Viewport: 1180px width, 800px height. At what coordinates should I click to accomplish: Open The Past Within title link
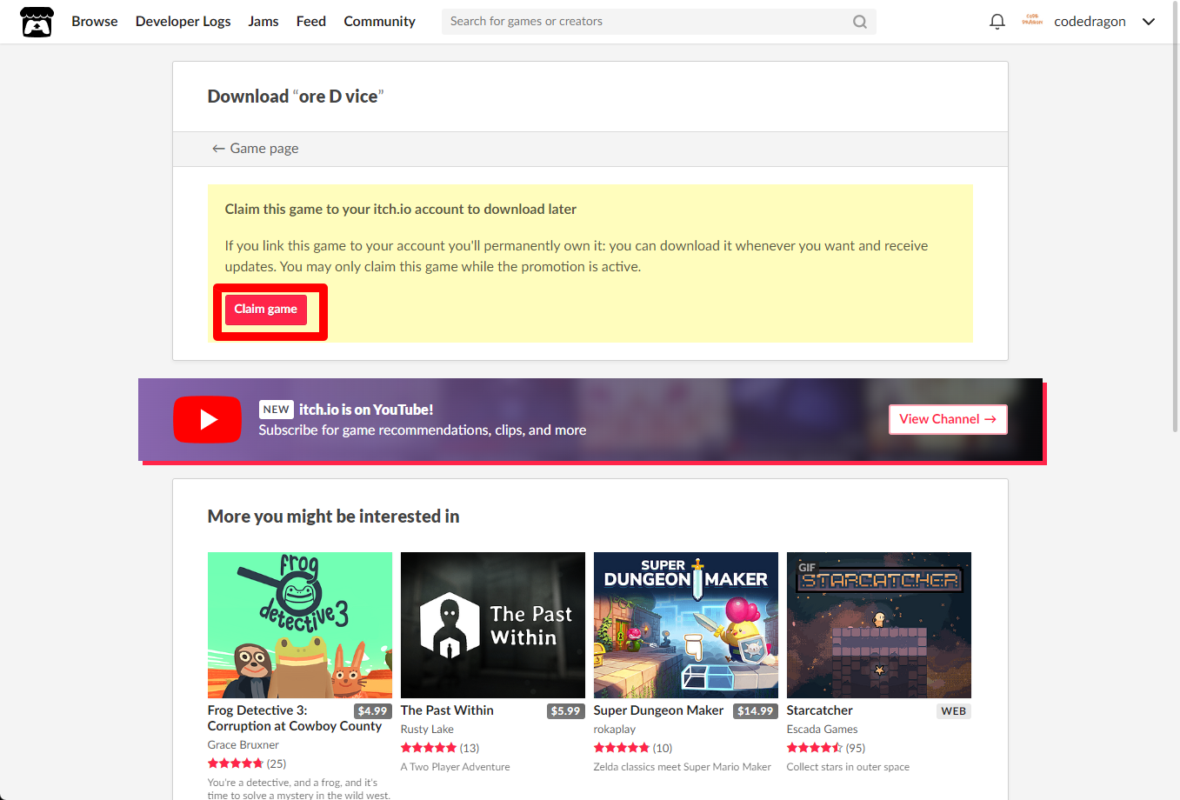447,710
